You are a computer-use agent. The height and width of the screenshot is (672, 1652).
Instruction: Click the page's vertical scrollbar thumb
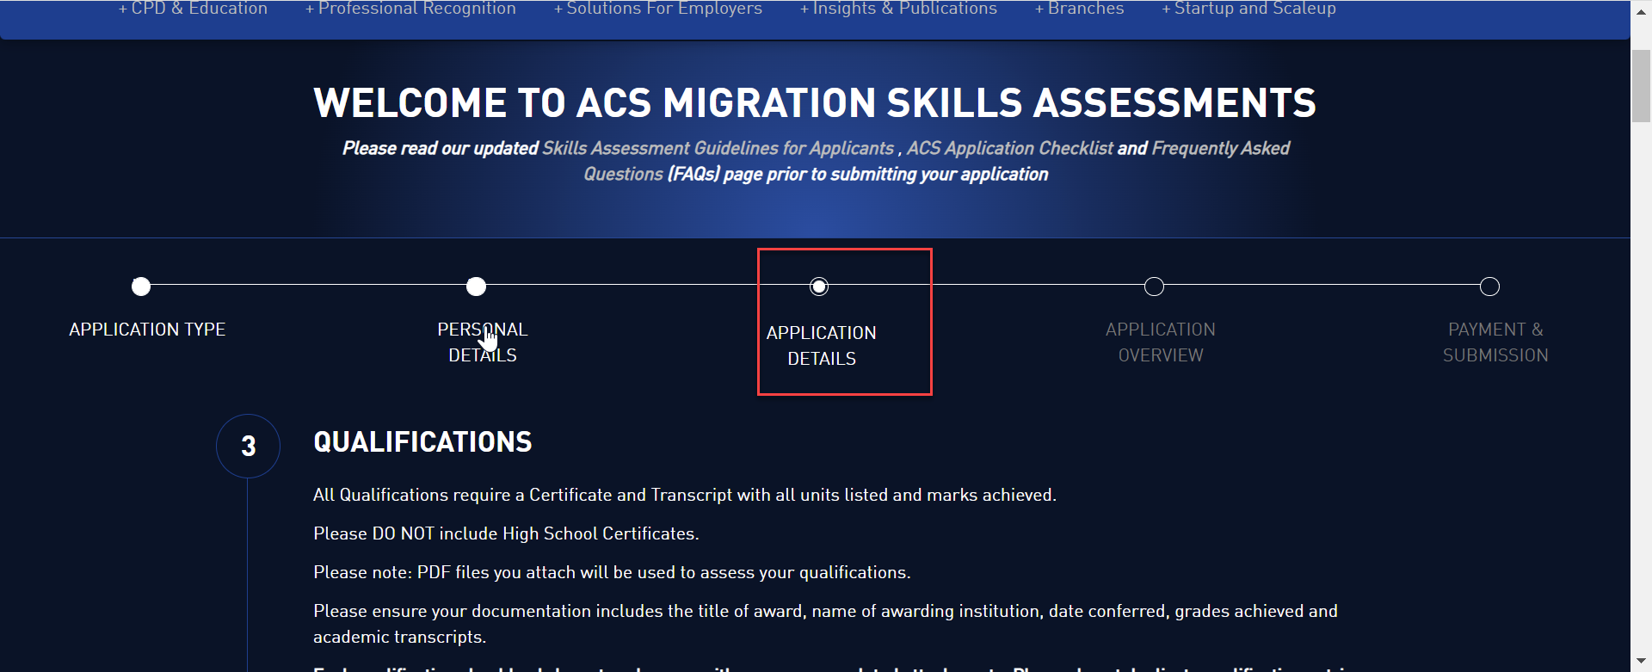point(1641,86)
